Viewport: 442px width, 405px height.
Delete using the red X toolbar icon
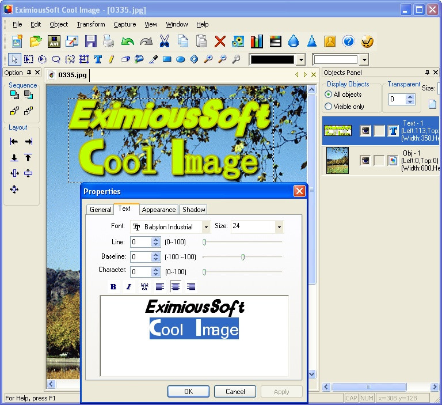pyautogui.click(x=220, y=41)
